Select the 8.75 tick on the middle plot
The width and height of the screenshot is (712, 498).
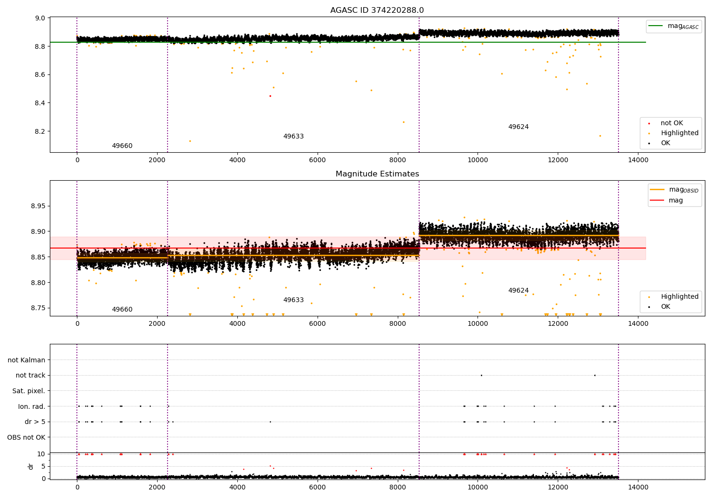[x=38, y=308]
